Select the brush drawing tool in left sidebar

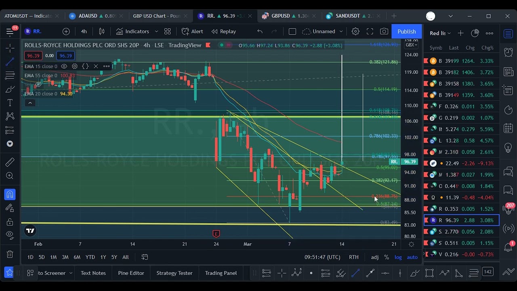tap(10, 89)
